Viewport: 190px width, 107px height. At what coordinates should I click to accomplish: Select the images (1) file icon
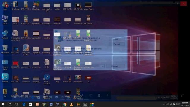click(x=36, y=79)
